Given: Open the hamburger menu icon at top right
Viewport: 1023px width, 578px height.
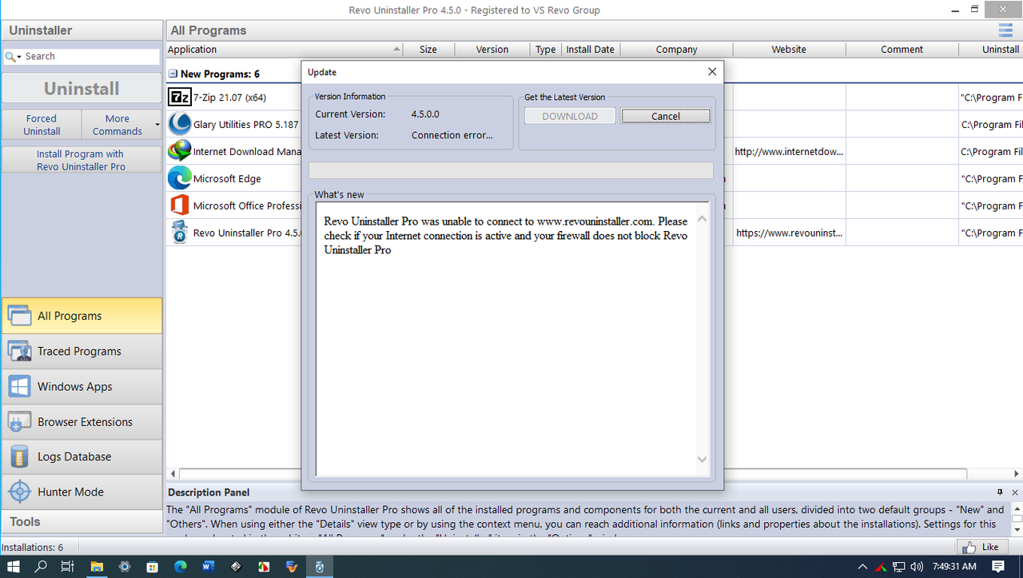Looking at the screenshot, I should pyautogui.click(x=1005, y=30).
